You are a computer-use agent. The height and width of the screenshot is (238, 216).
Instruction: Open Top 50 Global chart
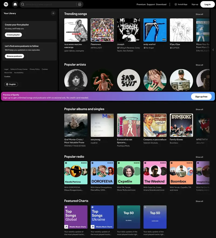[x=129, y=217]
